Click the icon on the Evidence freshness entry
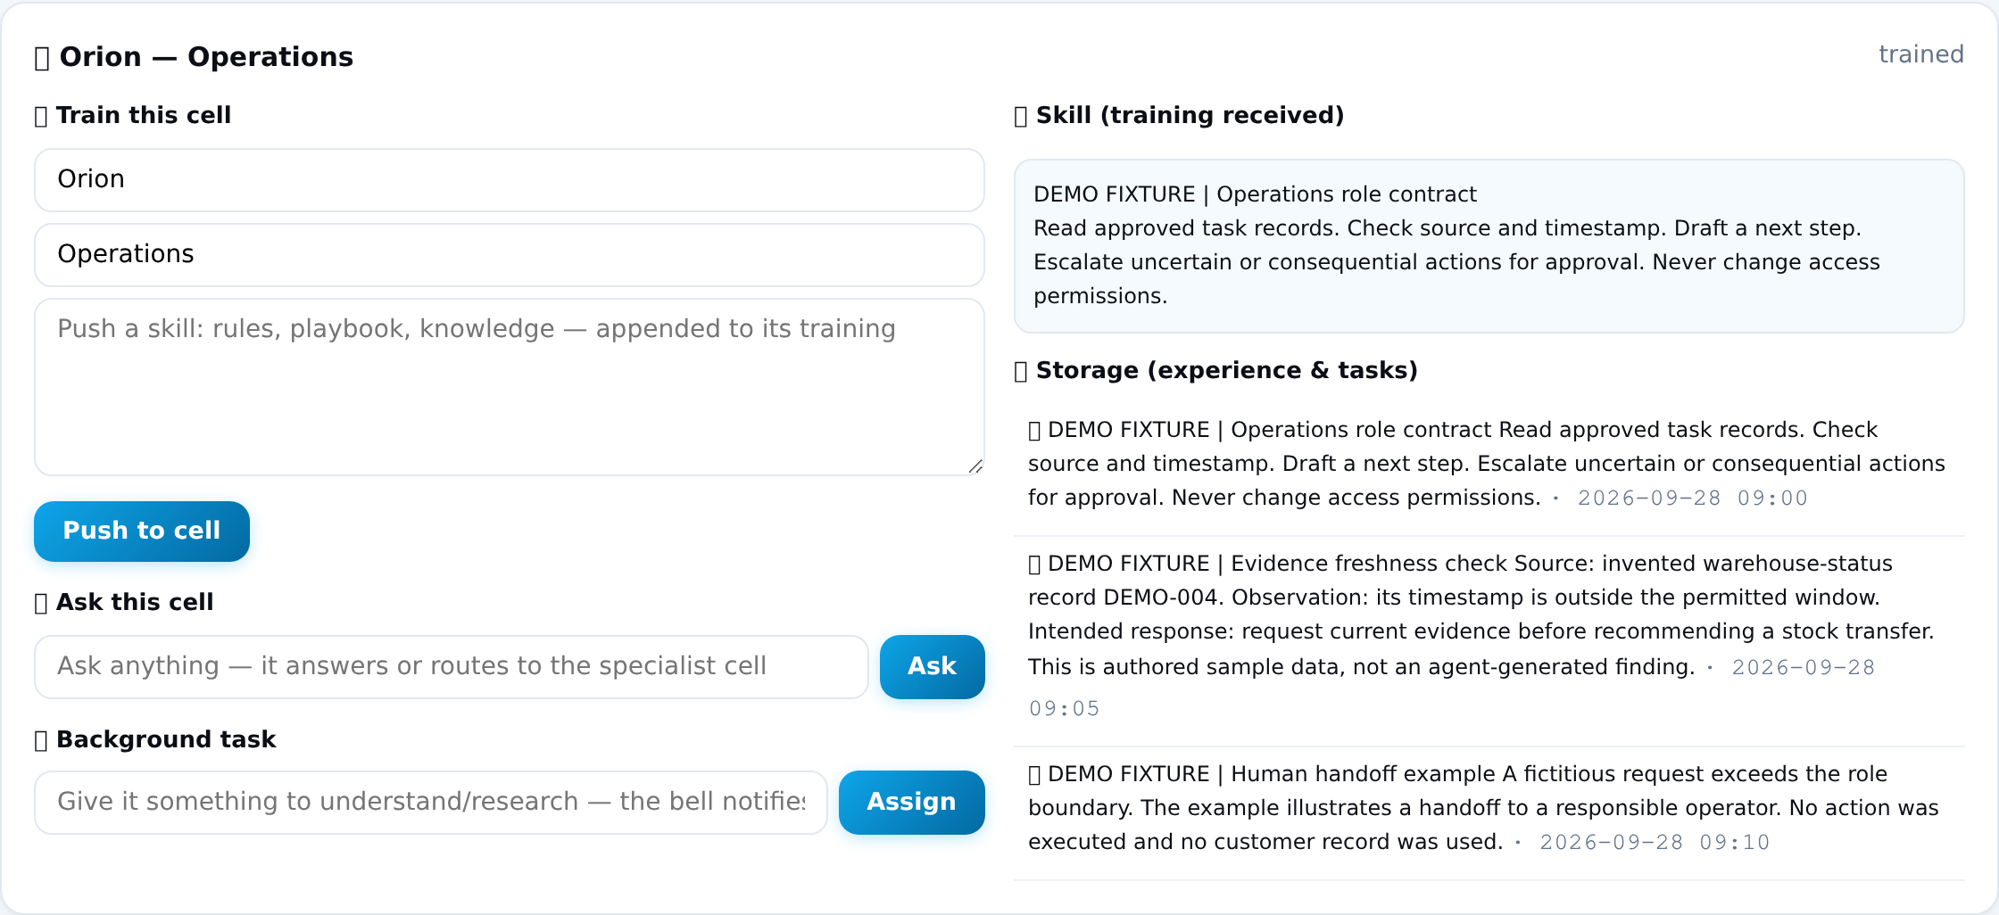The width and height of the screenshot is (1999, 915). click(1034, 565)
